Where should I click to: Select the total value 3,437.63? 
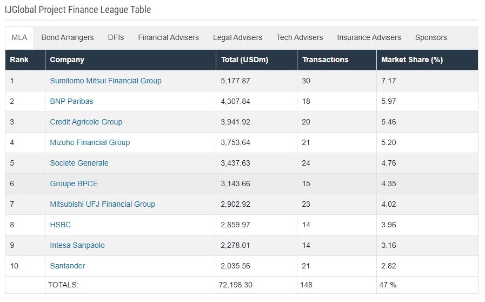[235, 163]
